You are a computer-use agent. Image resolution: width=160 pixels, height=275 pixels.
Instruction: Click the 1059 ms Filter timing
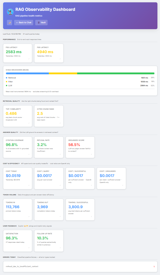pos(144,82)
